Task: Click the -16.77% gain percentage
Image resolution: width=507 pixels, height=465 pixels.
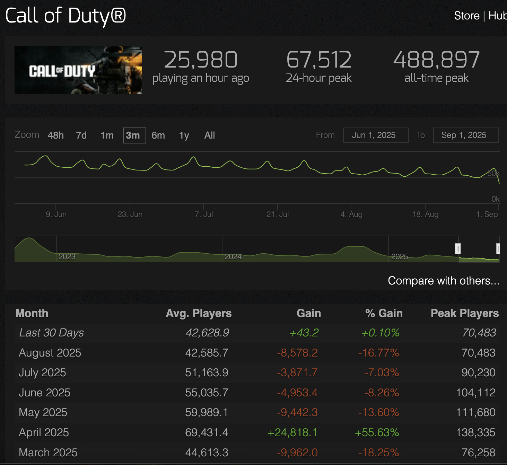Action: pyautogui.click(x=378, y=353)
